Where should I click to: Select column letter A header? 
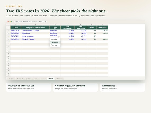16,25
